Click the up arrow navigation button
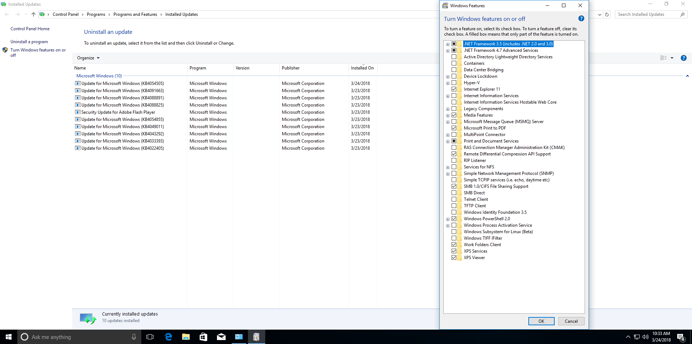 click(x=34, y=14)
